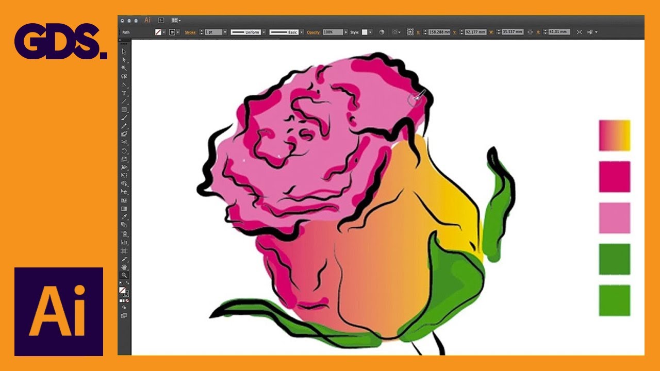Select the Blob Brush tool
The height and width of the screenshot is (371, 660).
pos(124,133)
